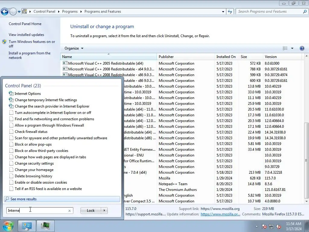
Task: Sort by the Installed On column header
Action: point(227,56)
